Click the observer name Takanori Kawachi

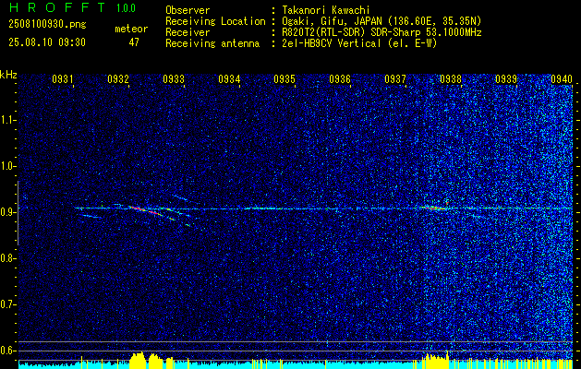click(325, 10)
